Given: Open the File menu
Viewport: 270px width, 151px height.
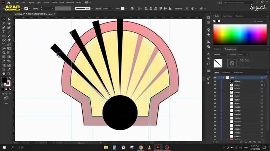Looking at the screenshot, I should 17,3.
